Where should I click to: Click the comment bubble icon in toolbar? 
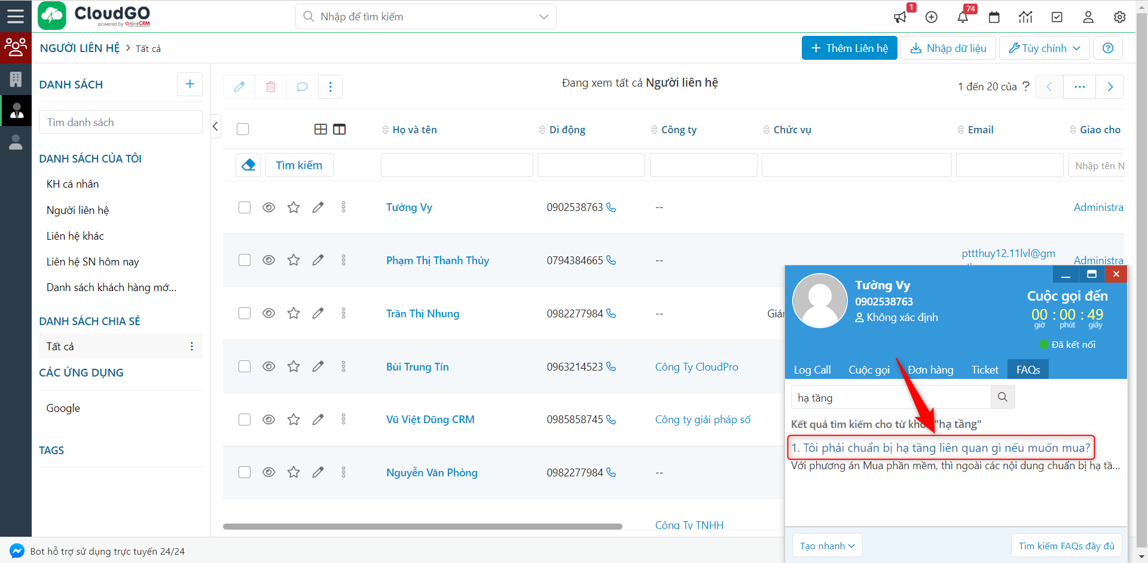tap(302, 87)
